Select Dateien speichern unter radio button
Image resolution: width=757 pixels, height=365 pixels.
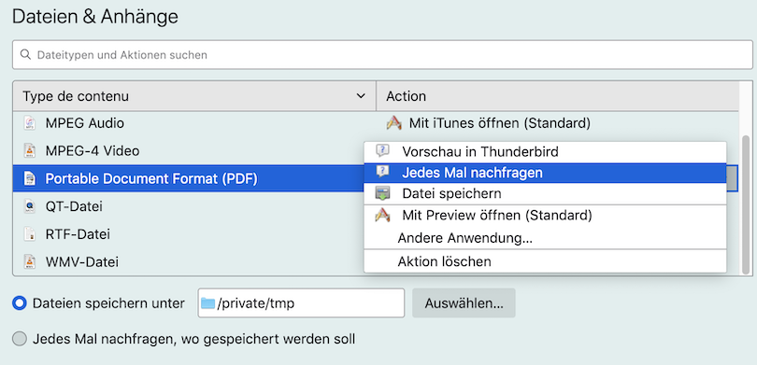20,303
